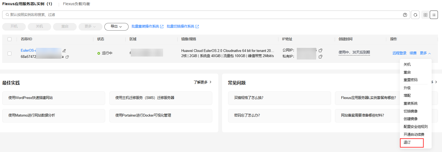The height and width of the screenshot is (152, 442).
Task: Open 使用Portainer进行Docker可视化管理 card
Action: tap(161, 115)
